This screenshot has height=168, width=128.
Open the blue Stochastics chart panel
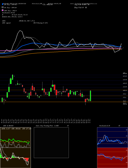112,137
